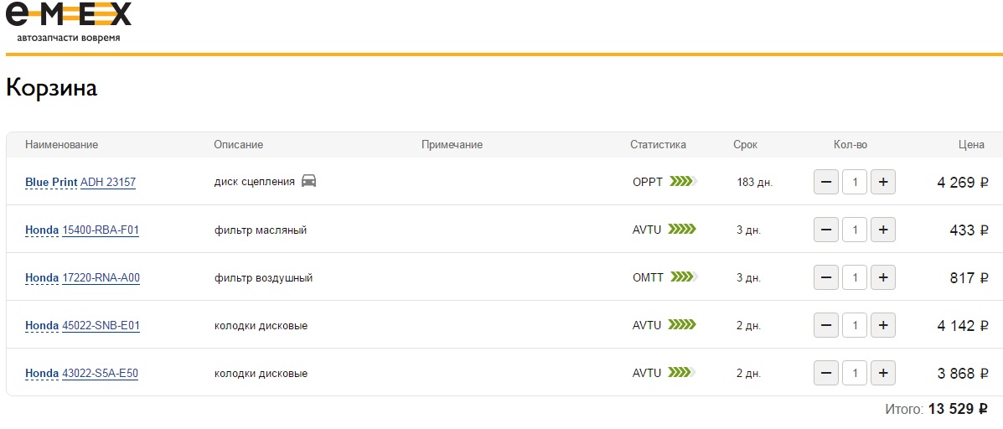Click the Цена column header
This screenshot has width=1003, height=429.
pos(971,144)
